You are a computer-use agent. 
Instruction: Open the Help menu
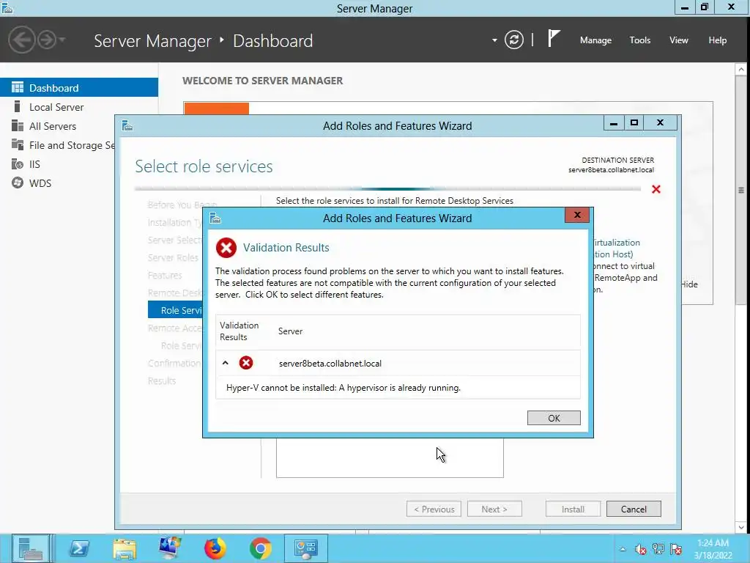(x=717, y=40)
